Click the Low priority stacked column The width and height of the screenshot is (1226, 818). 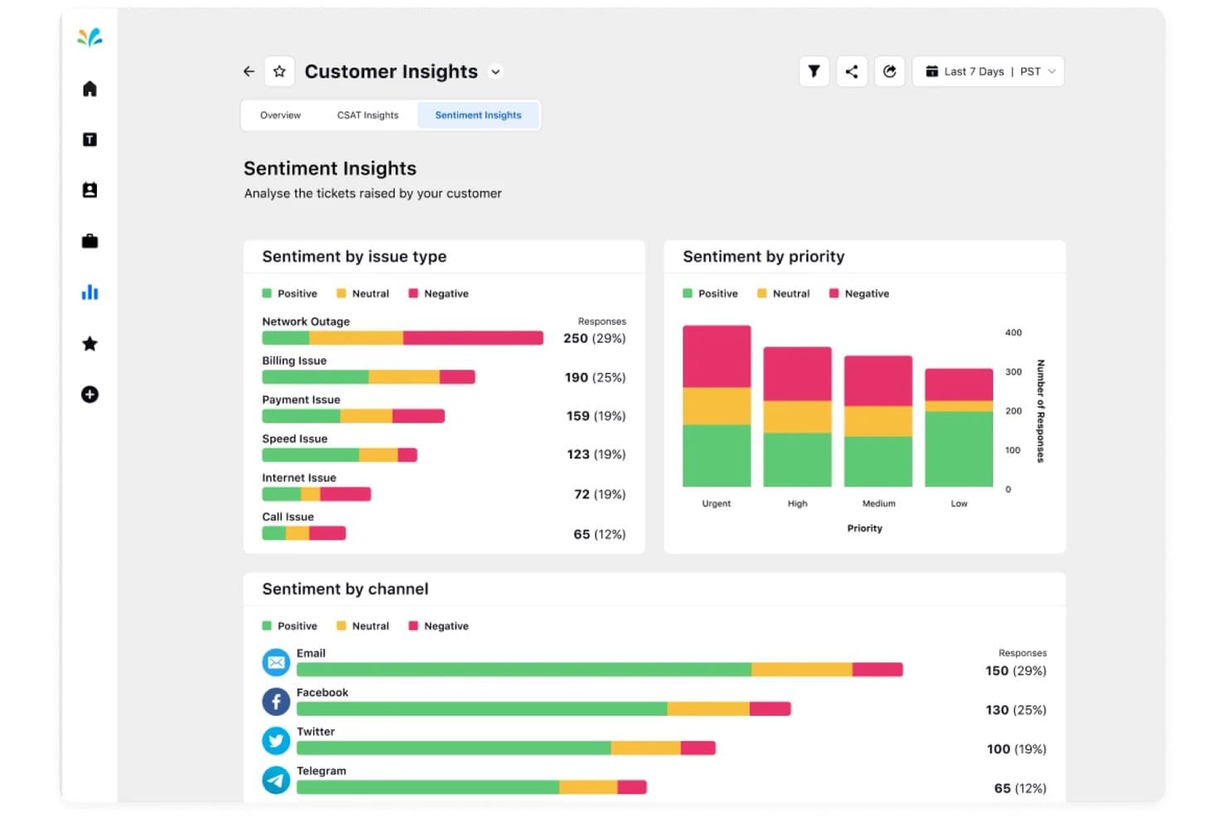[x=958, y=428]
